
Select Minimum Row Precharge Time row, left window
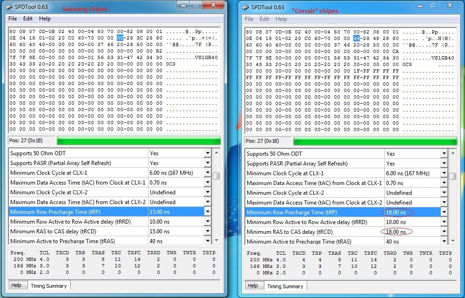point(107,212)
